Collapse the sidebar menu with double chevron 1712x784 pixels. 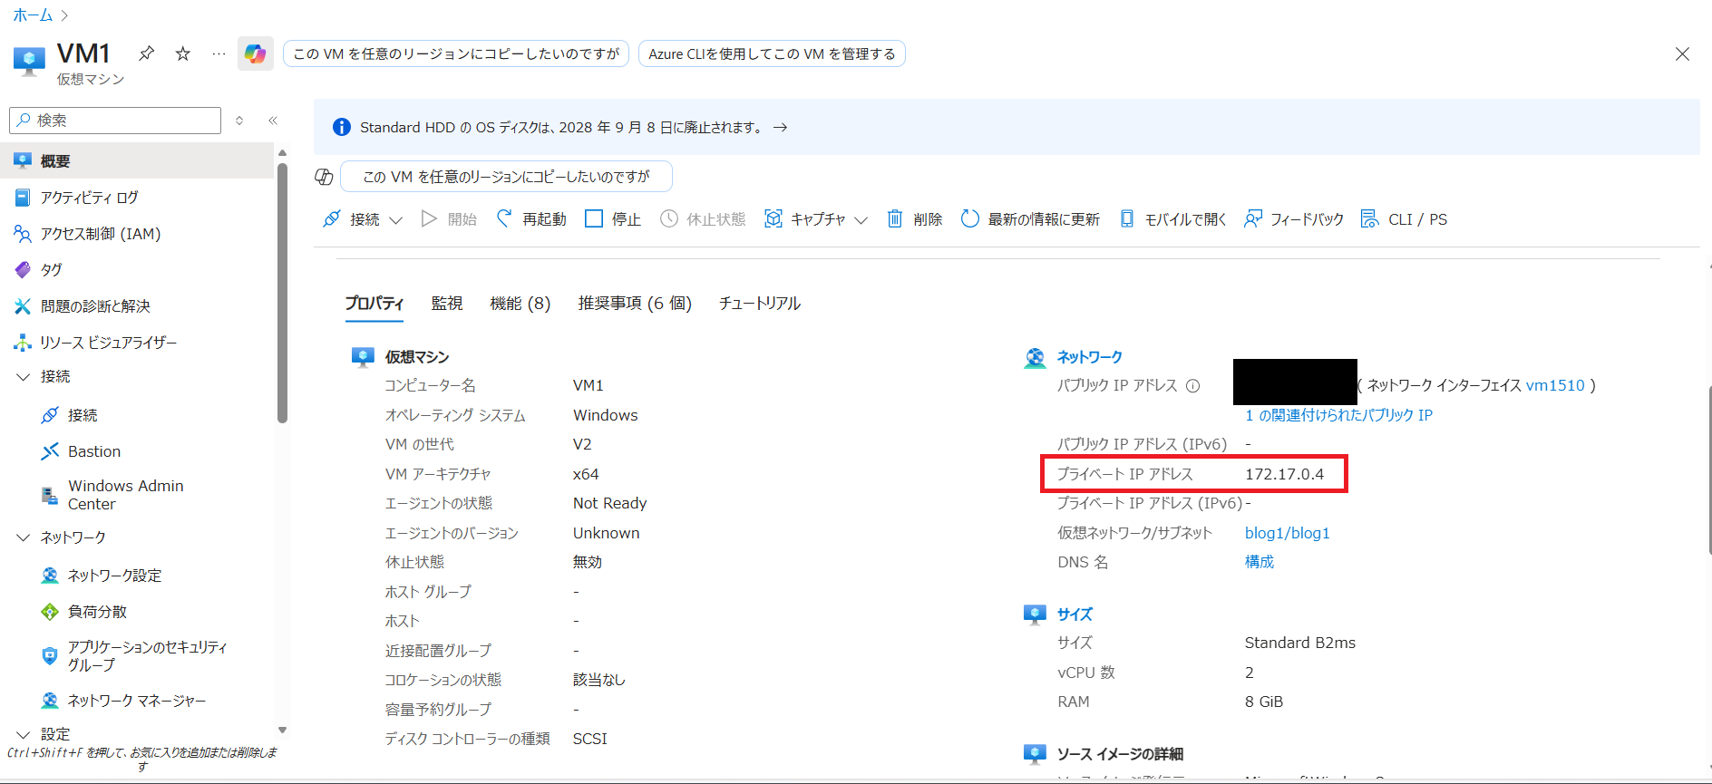tap(273, 121)
